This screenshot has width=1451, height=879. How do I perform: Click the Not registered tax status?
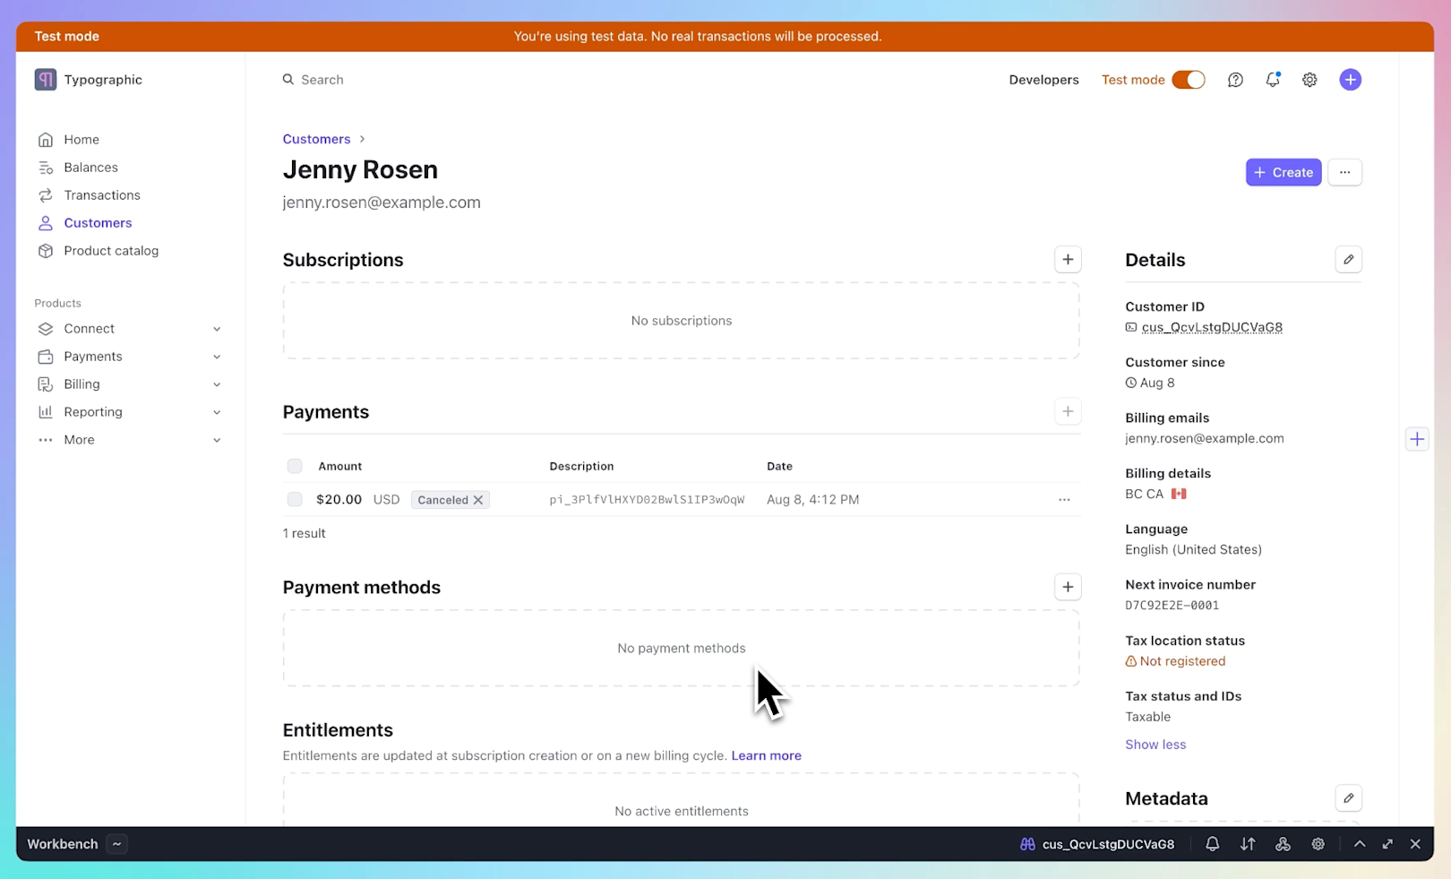pos(1182,661)
